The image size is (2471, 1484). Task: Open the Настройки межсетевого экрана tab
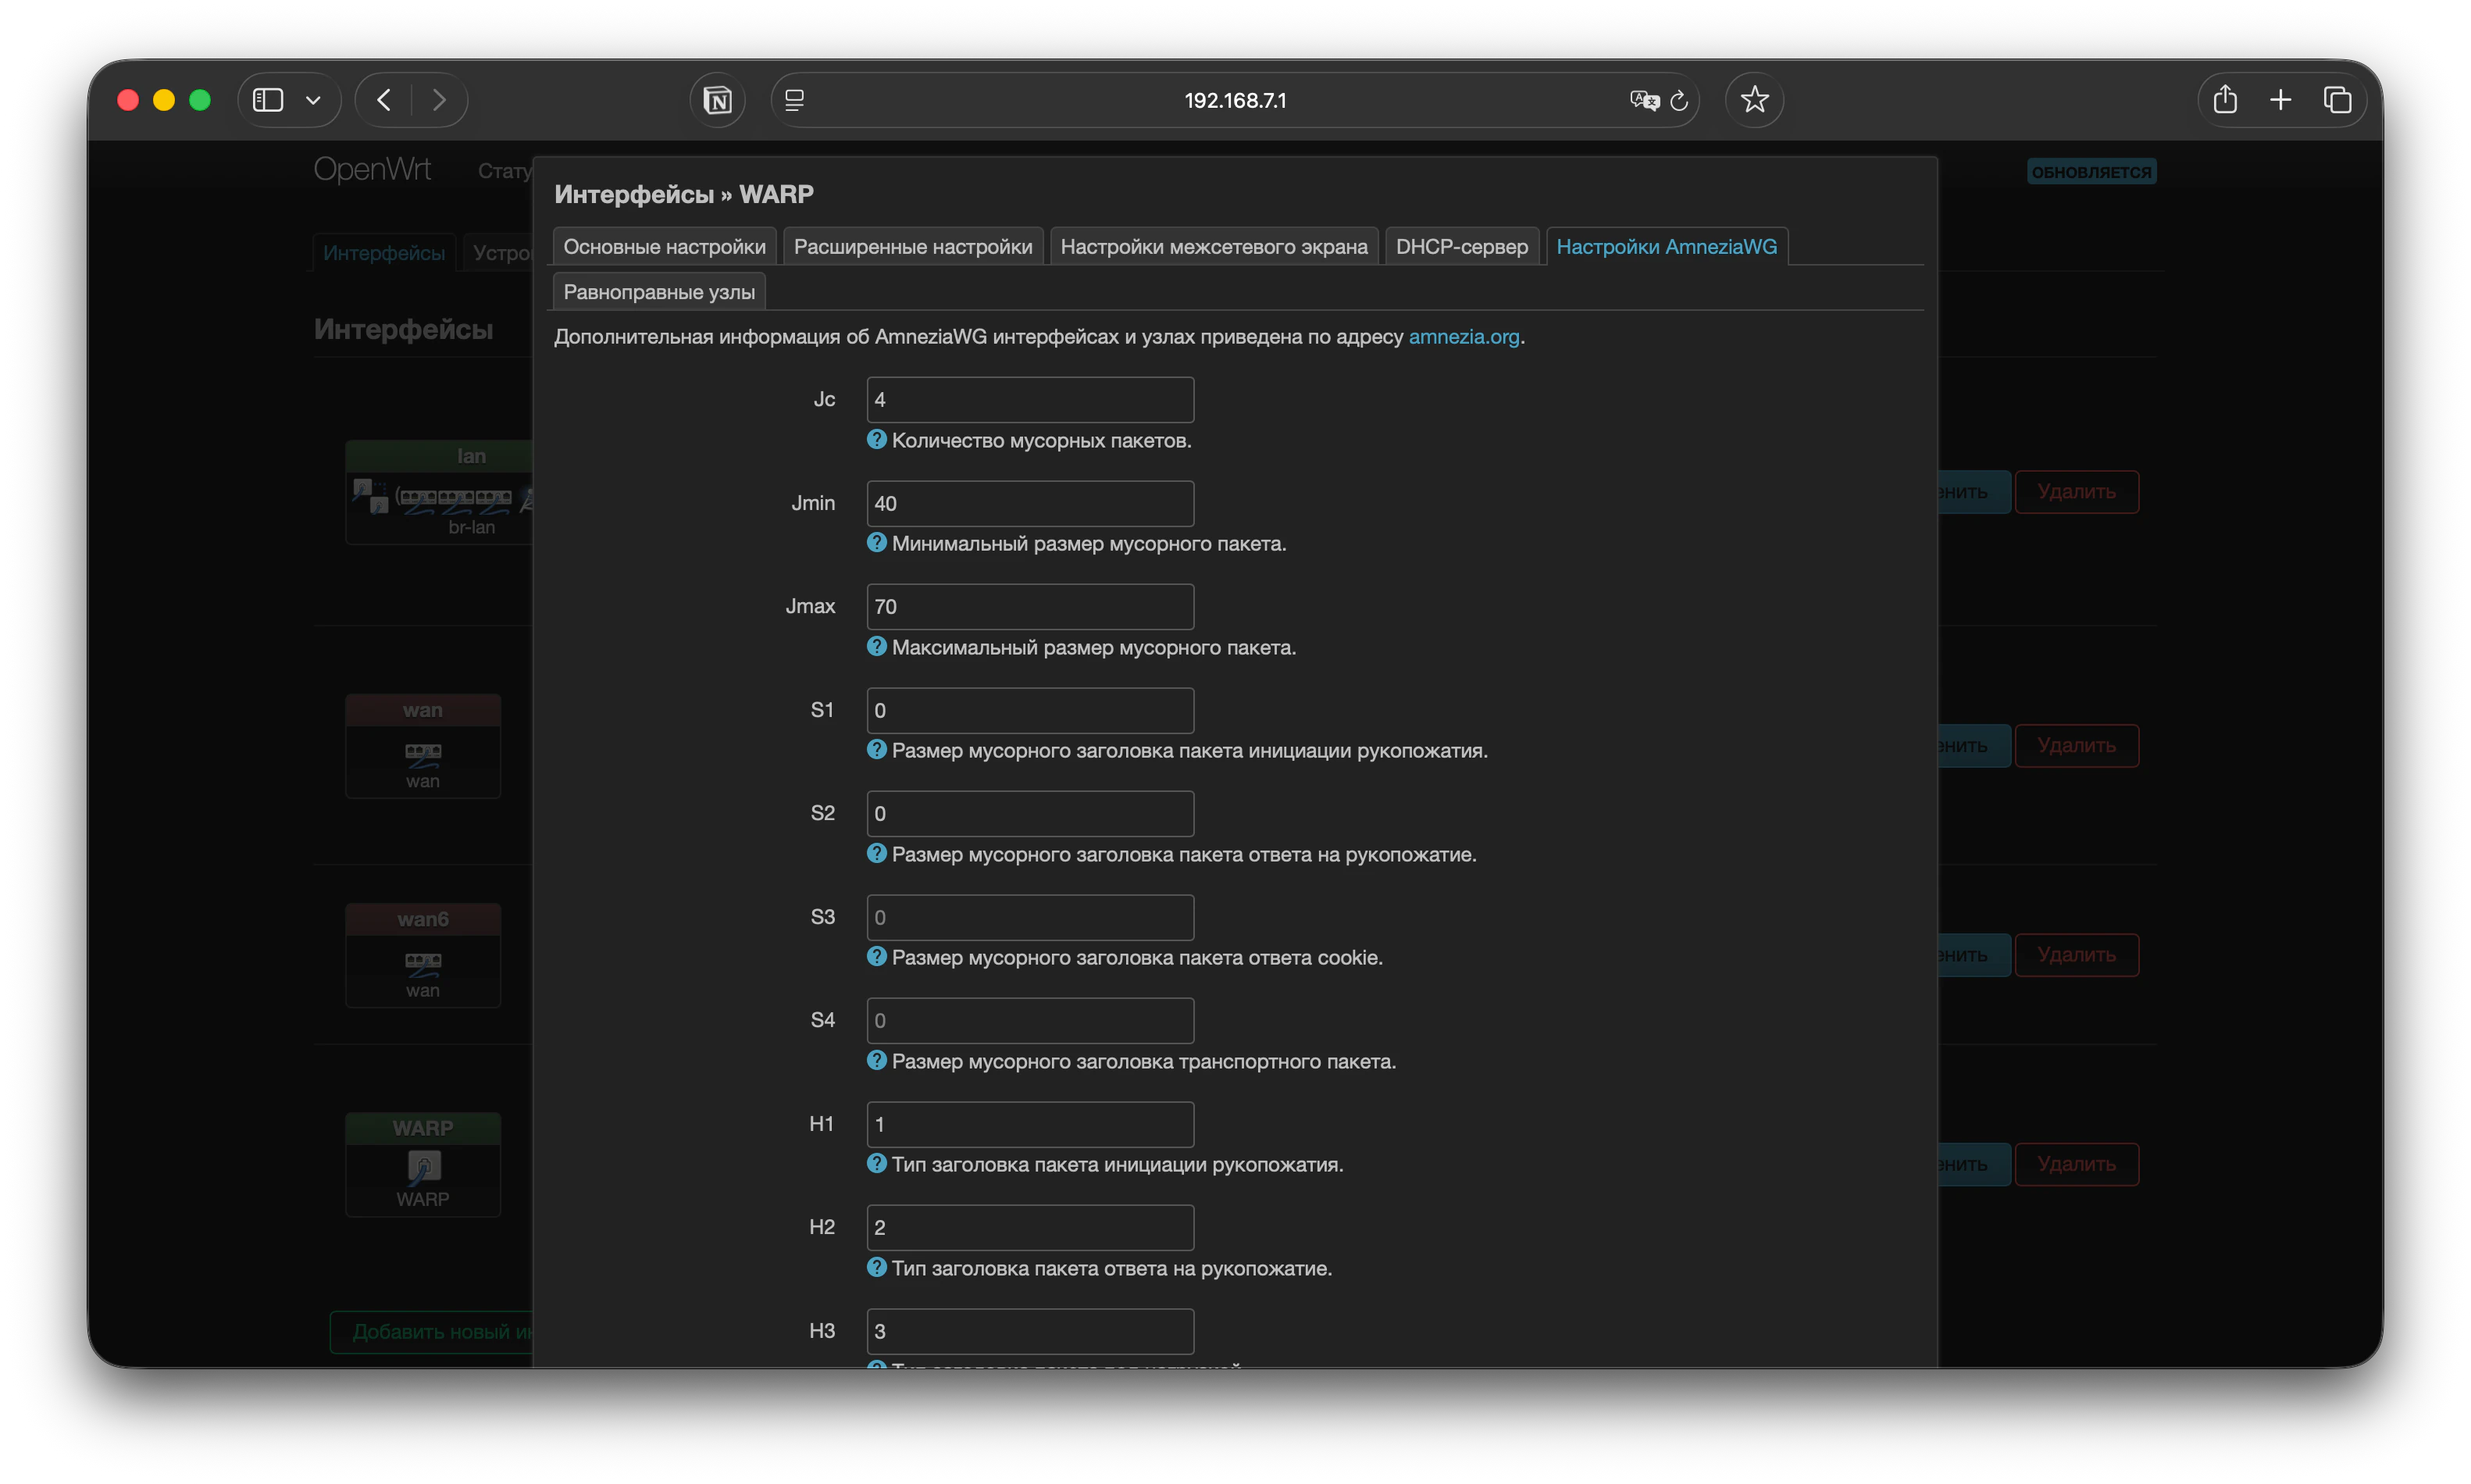tap(1214, 247)
